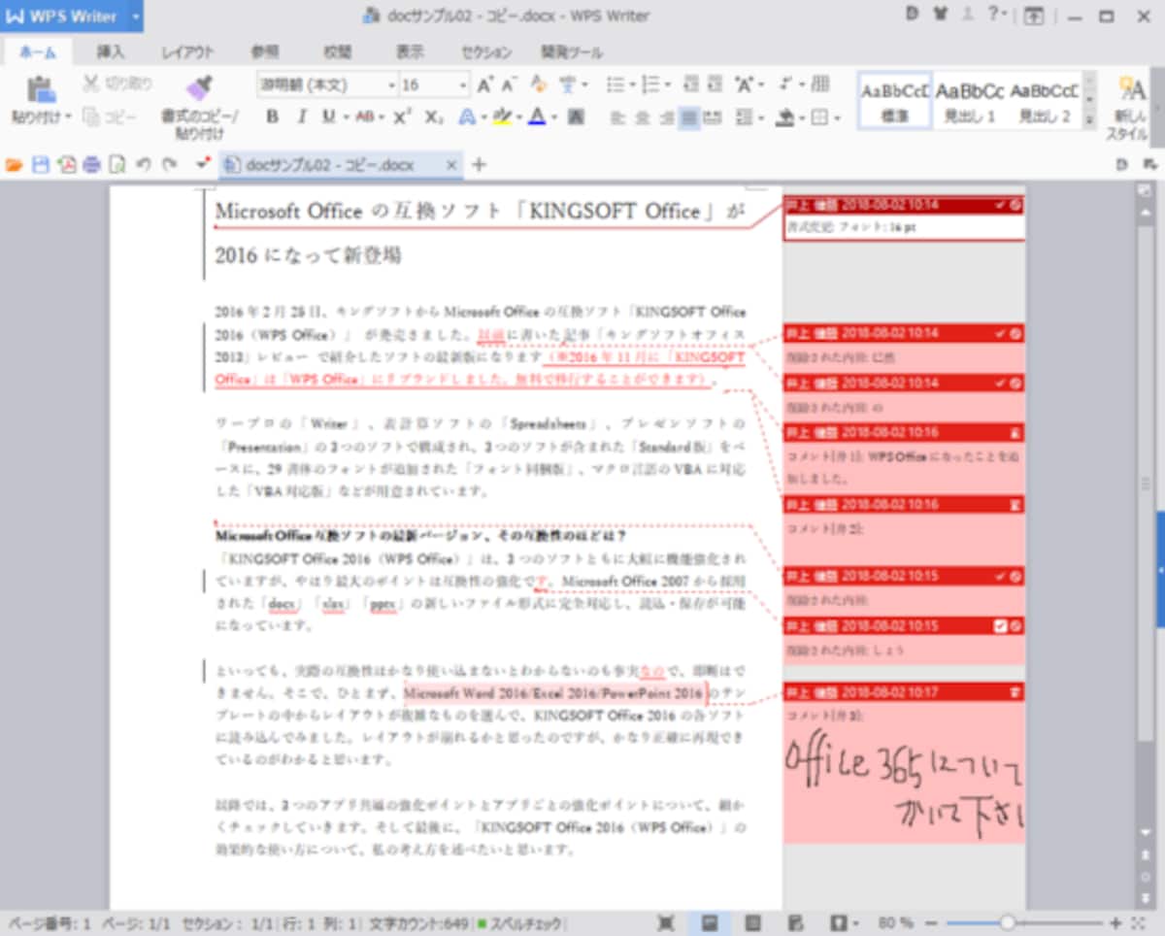Screen dimensions: 1165x936
Task: Apply subscript with the X₂ icon
Action: point(434,117)
